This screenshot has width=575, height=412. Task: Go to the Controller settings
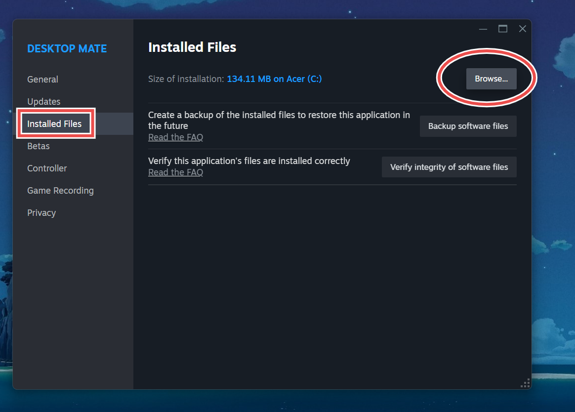pos(47,168)
